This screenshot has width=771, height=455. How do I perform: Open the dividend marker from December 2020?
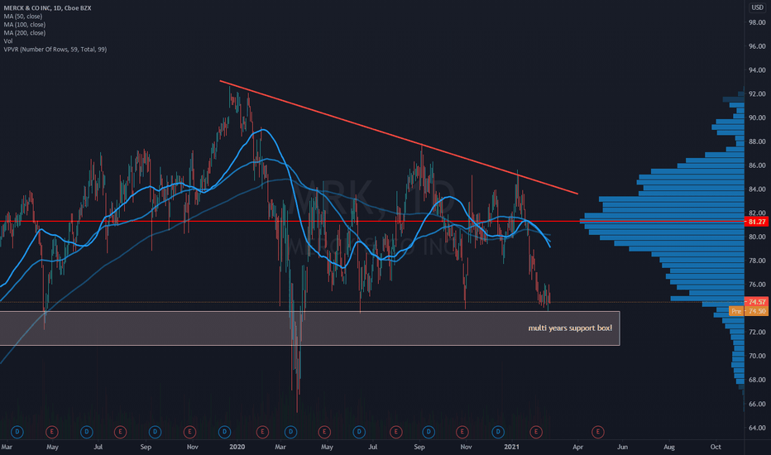click(x=498, y=432)
